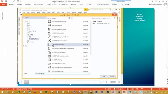Click the video volume speaker icon
The height and width of the screenshot is (94, 168).
(119, 82)
